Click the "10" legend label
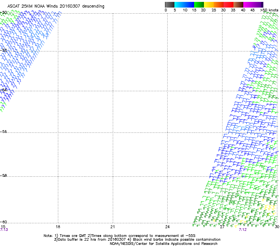The height and width of the screenshot is (246, 280). (x=185, y=10)
